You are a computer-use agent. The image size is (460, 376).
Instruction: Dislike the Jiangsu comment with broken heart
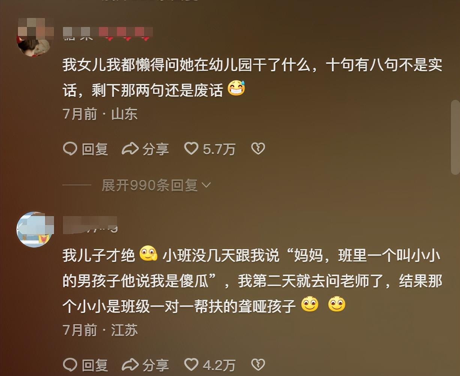click(258, 364)
